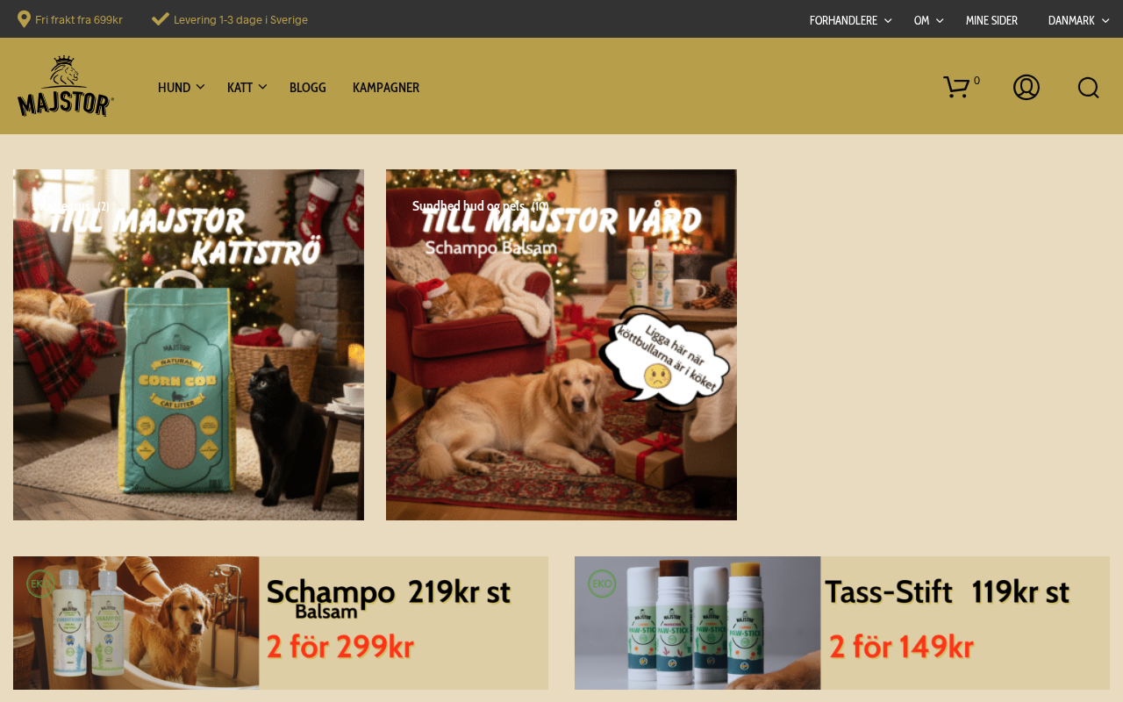Click the Majstor crown logo
The image size is (1123, 702).
tap(66, 86)
